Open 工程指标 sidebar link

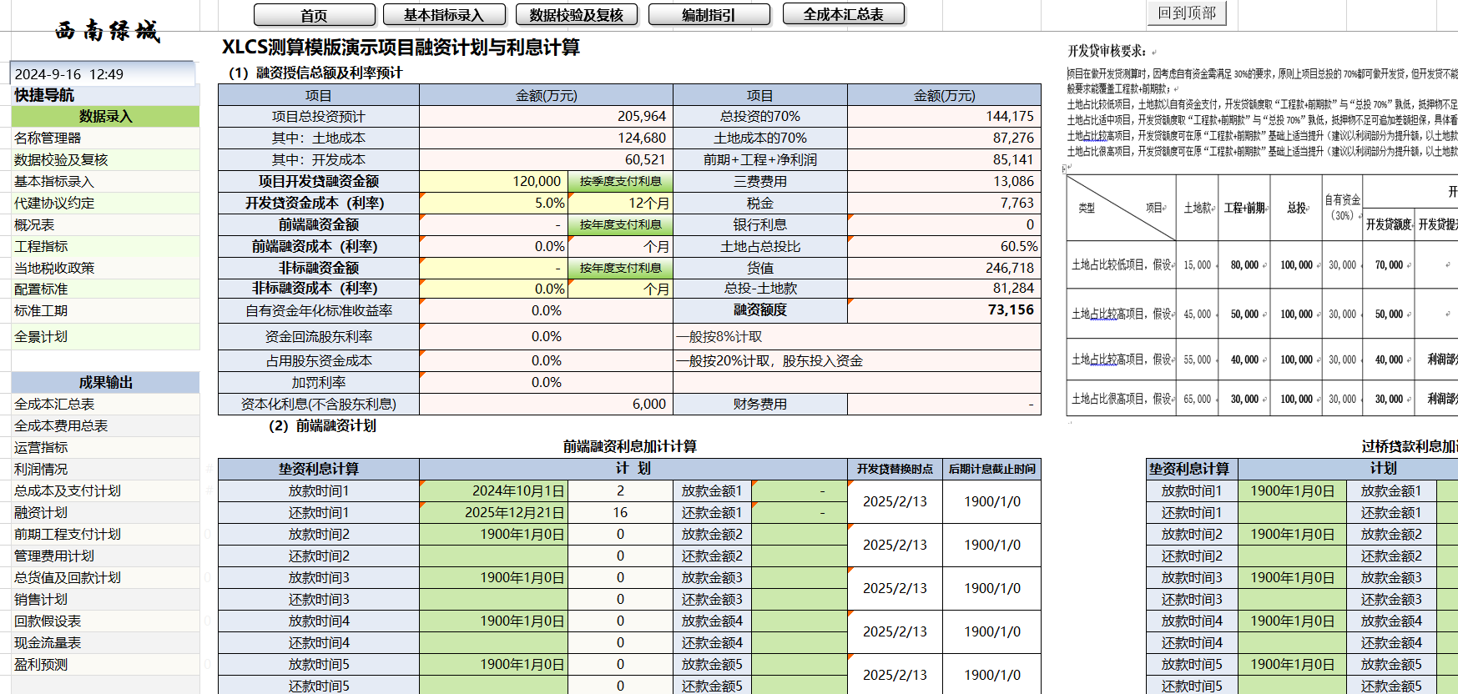41,247
